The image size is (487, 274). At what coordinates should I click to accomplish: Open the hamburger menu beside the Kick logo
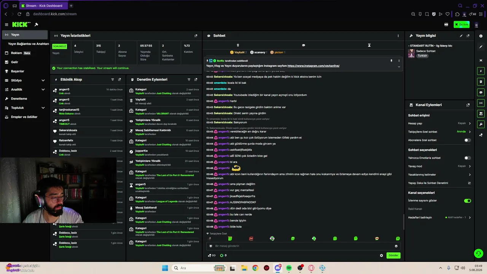[x=6, y=25]
